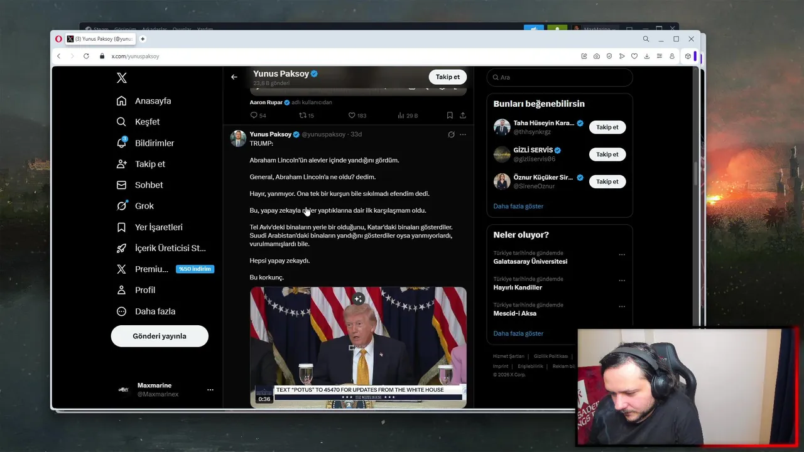Follow Yunus Paksoy with Takip et
Image resolution: width=804 pixels, height=452 pixels.
point(448,77)
